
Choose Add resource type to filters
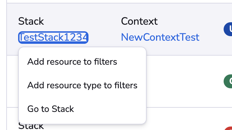(82, 85)
